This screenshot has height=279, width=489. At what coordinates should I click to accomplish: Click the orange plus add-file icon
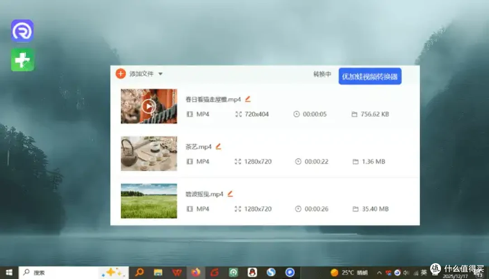tap(121, 74)
